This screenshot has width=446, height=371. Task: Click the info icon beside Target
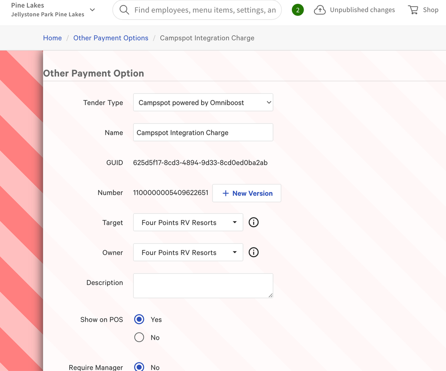tap(253, 222)
